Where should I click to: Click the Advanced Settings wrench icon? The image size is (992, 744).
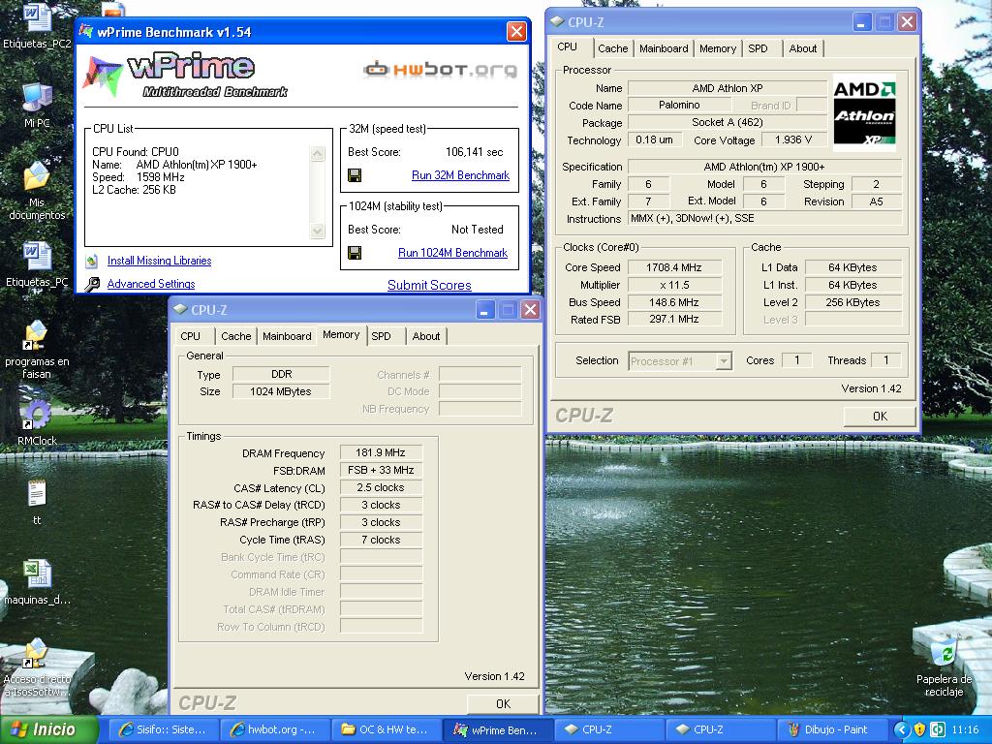[92, 284]
